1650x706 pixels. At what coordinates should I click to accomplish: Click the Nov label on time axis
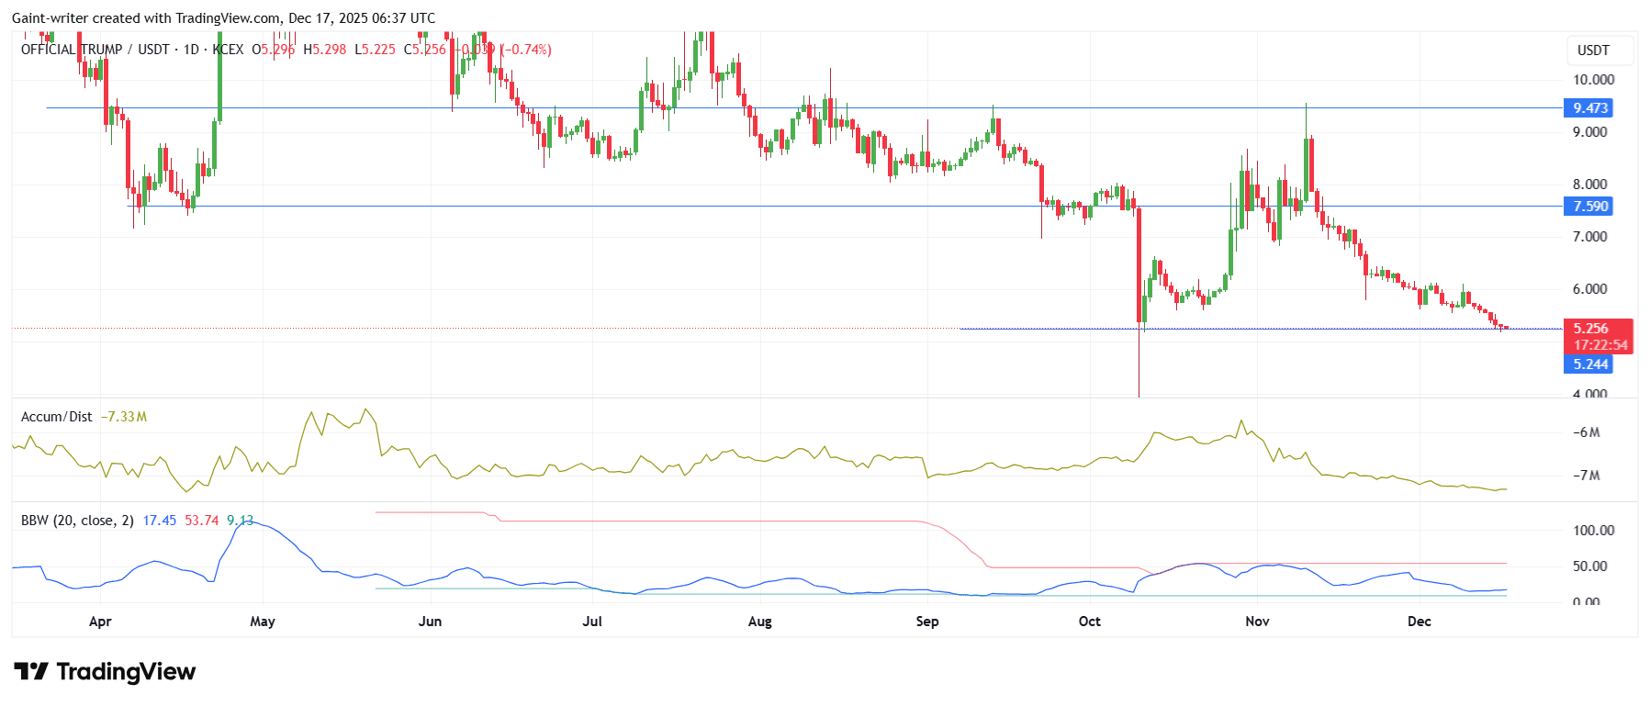(1257, 622)
